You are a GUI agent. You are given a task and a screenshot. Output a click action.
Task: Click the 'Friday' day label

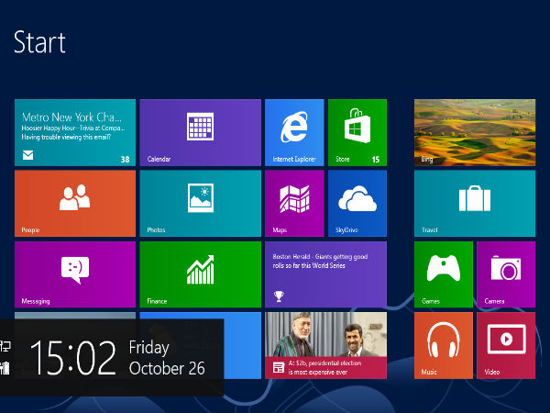pyautogui.click(x=149, y=348)
